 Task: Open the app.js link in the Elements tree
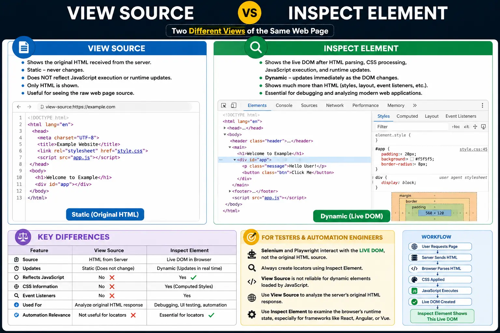tap(271, 198)
